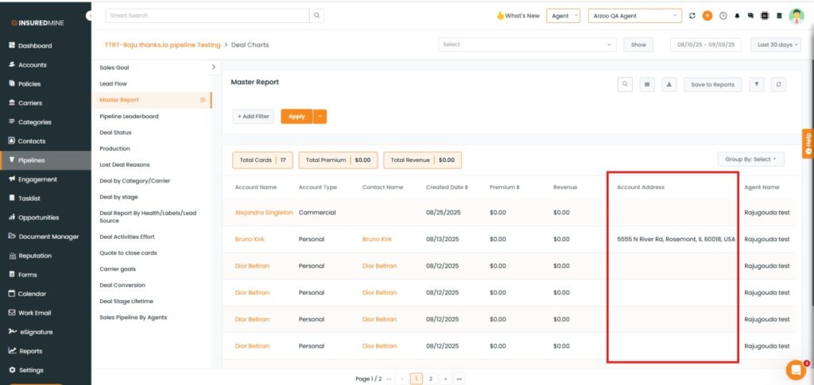This screenshot has height=385, width=814.
Task: Click the orange plus add icon
Action: click(707, 16)
